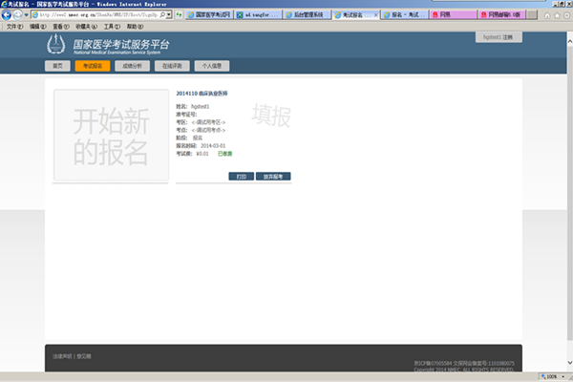Click the 法律声明 footer link
Viewport: 573px width, 382px height.
(x=61, y=356)
